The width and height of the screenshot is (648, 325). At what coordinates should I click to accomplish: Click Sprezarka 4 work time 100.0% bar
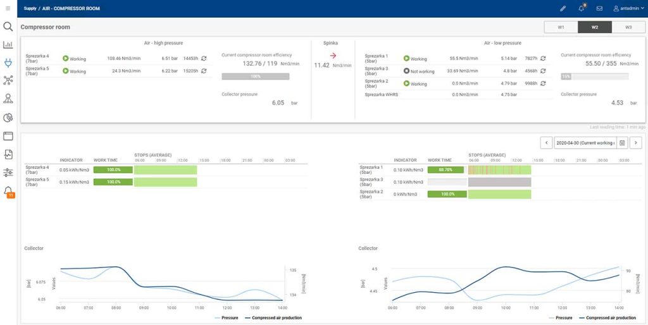[x=113, y=169]
